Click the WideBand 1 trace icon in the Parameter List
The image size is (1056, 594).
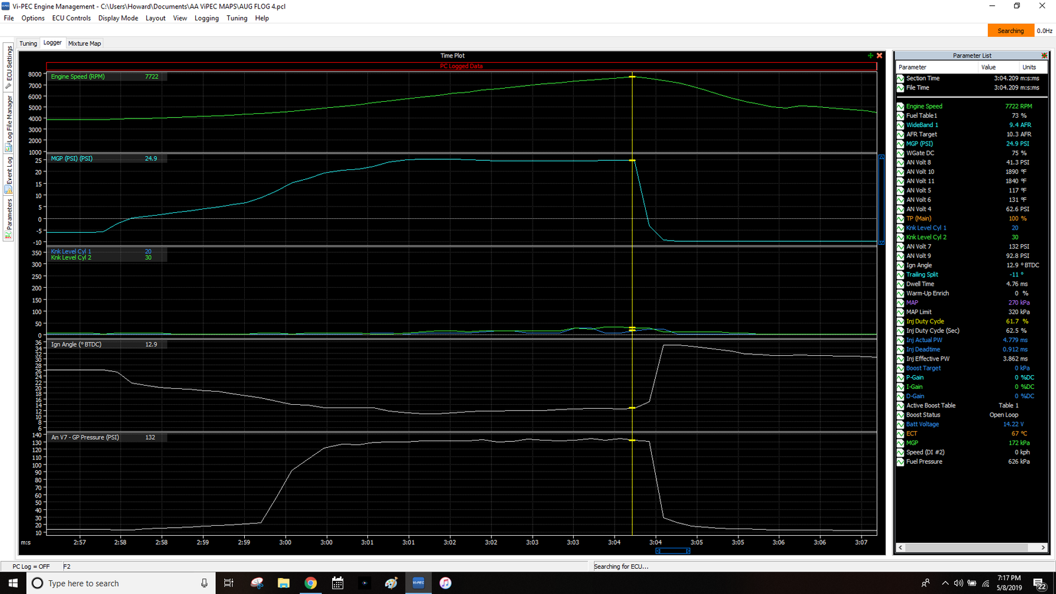[901, 125]
